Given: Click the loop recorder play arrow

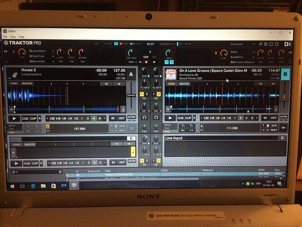Looking at the screenshot, I should coord(154,62).
